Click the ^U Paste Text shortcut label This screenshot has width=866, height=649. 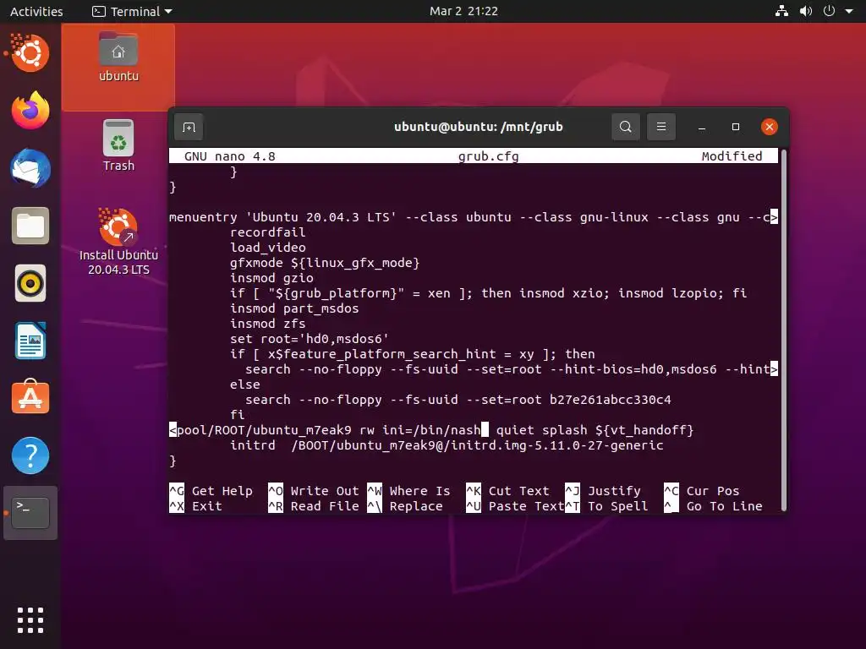515,506
